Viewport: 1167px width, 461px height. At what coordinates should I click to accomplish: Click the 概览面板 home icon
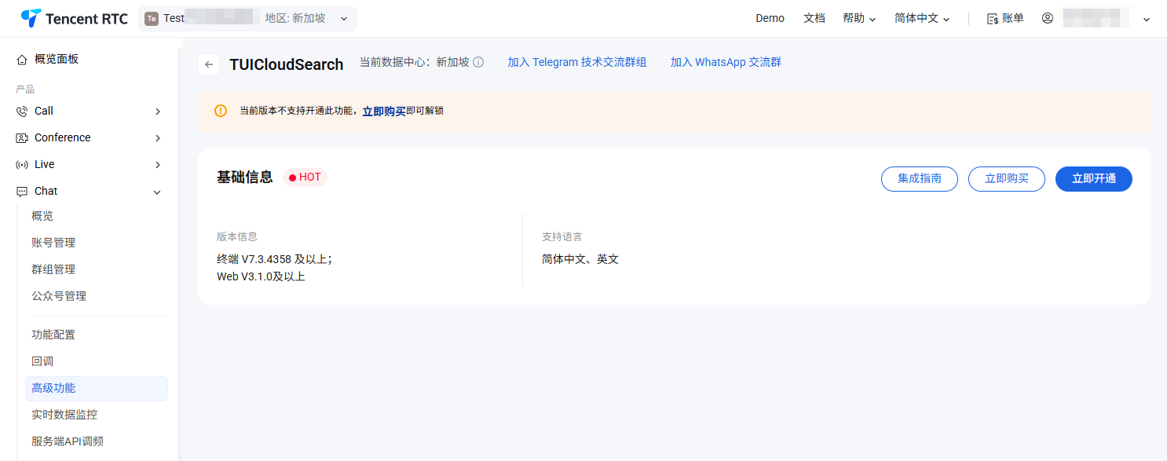point(22,59)
